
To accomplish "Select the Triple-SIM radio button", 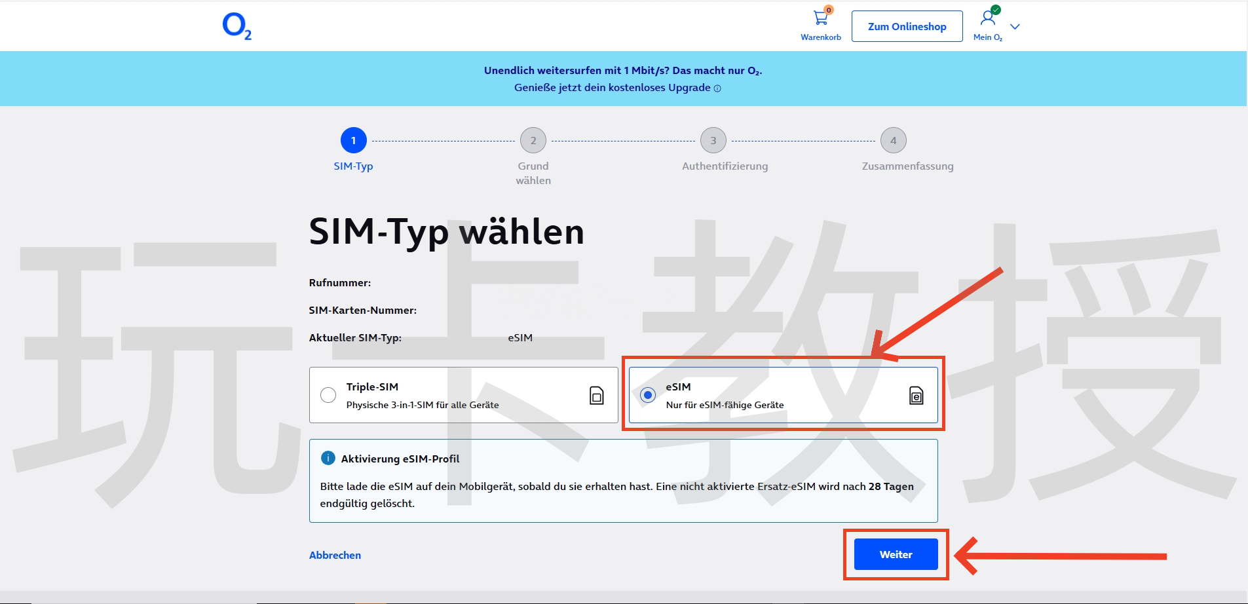I will click(328, 395).
